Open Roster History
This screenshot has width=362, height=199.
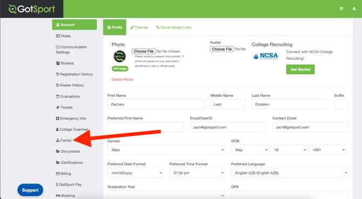pyautogui.click(x=70, y=85)
